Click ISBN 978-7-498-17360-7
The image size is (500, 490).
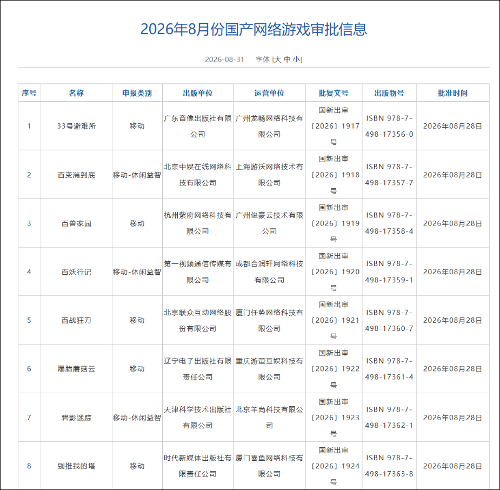coord(389,320)
